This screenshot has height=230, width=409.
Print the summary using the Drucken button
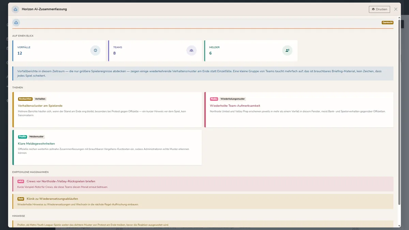coord(379,9)
